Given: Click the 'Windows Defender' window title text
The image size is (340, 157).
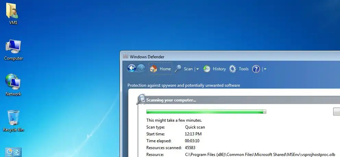Looking at the screenshot, I should (147, 57).
